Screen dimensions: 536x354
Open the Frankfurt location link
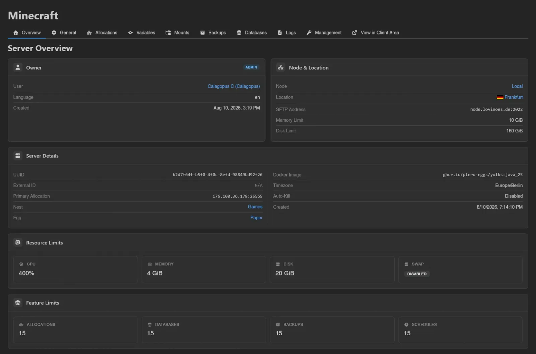[514, 97]
